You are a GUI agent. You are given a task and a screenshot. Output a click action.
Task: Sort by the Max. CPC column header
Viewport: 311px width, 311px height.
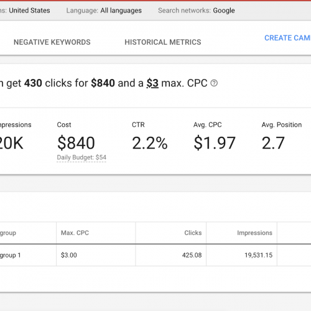tap(75, 233)
